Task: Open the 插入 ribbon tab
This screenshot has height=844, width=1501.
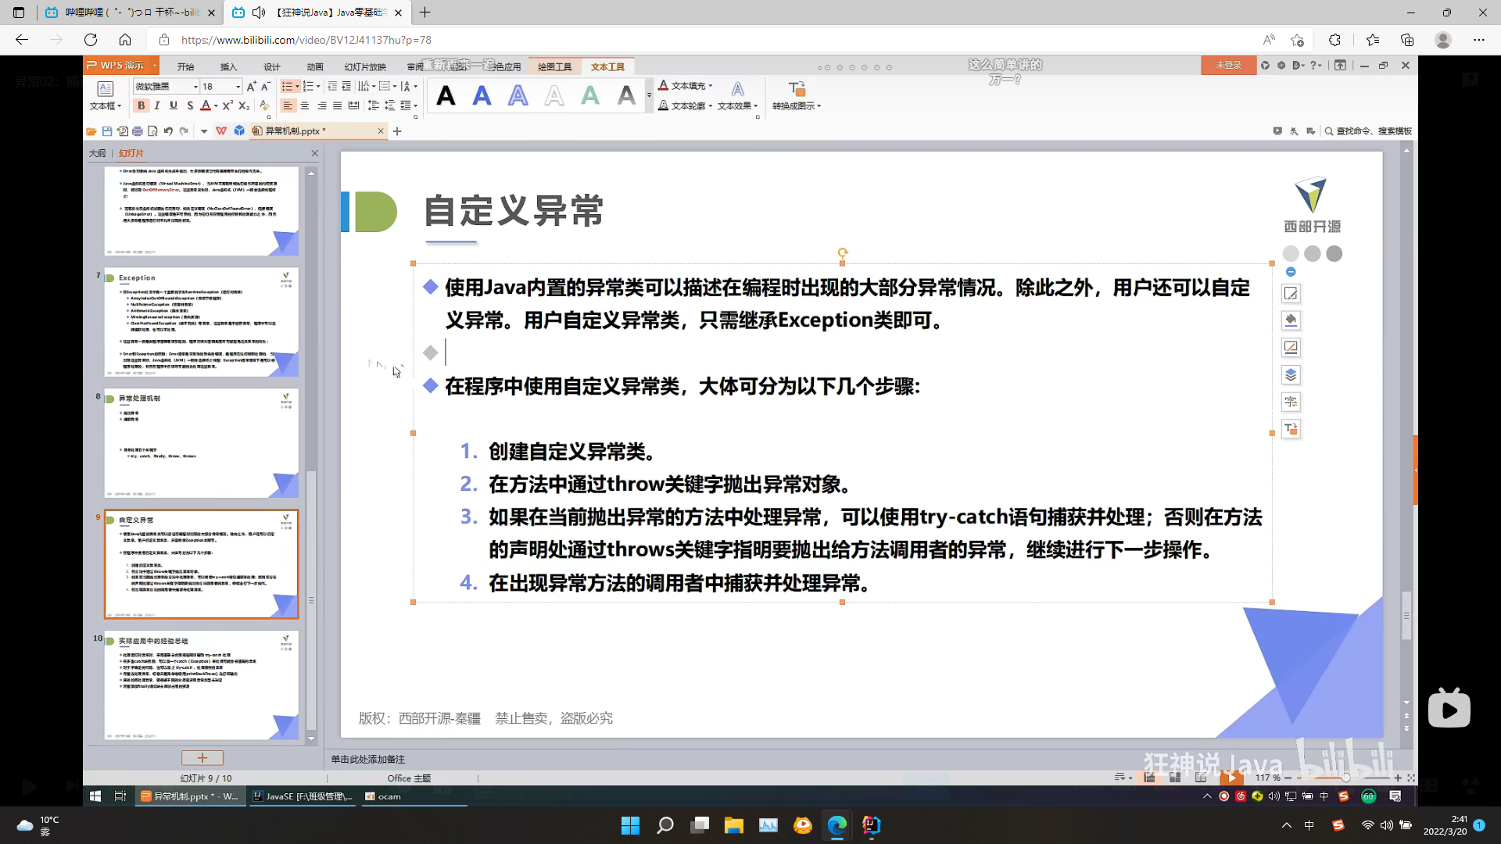Action: pyautogui.click(x=228, y=66)
